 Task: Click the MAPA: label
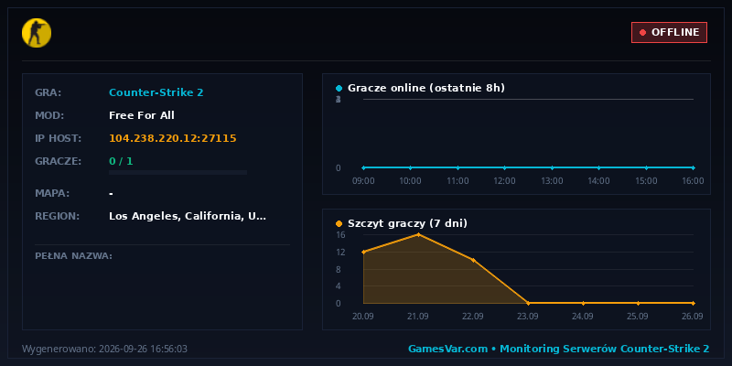click(x=52, y=193)
